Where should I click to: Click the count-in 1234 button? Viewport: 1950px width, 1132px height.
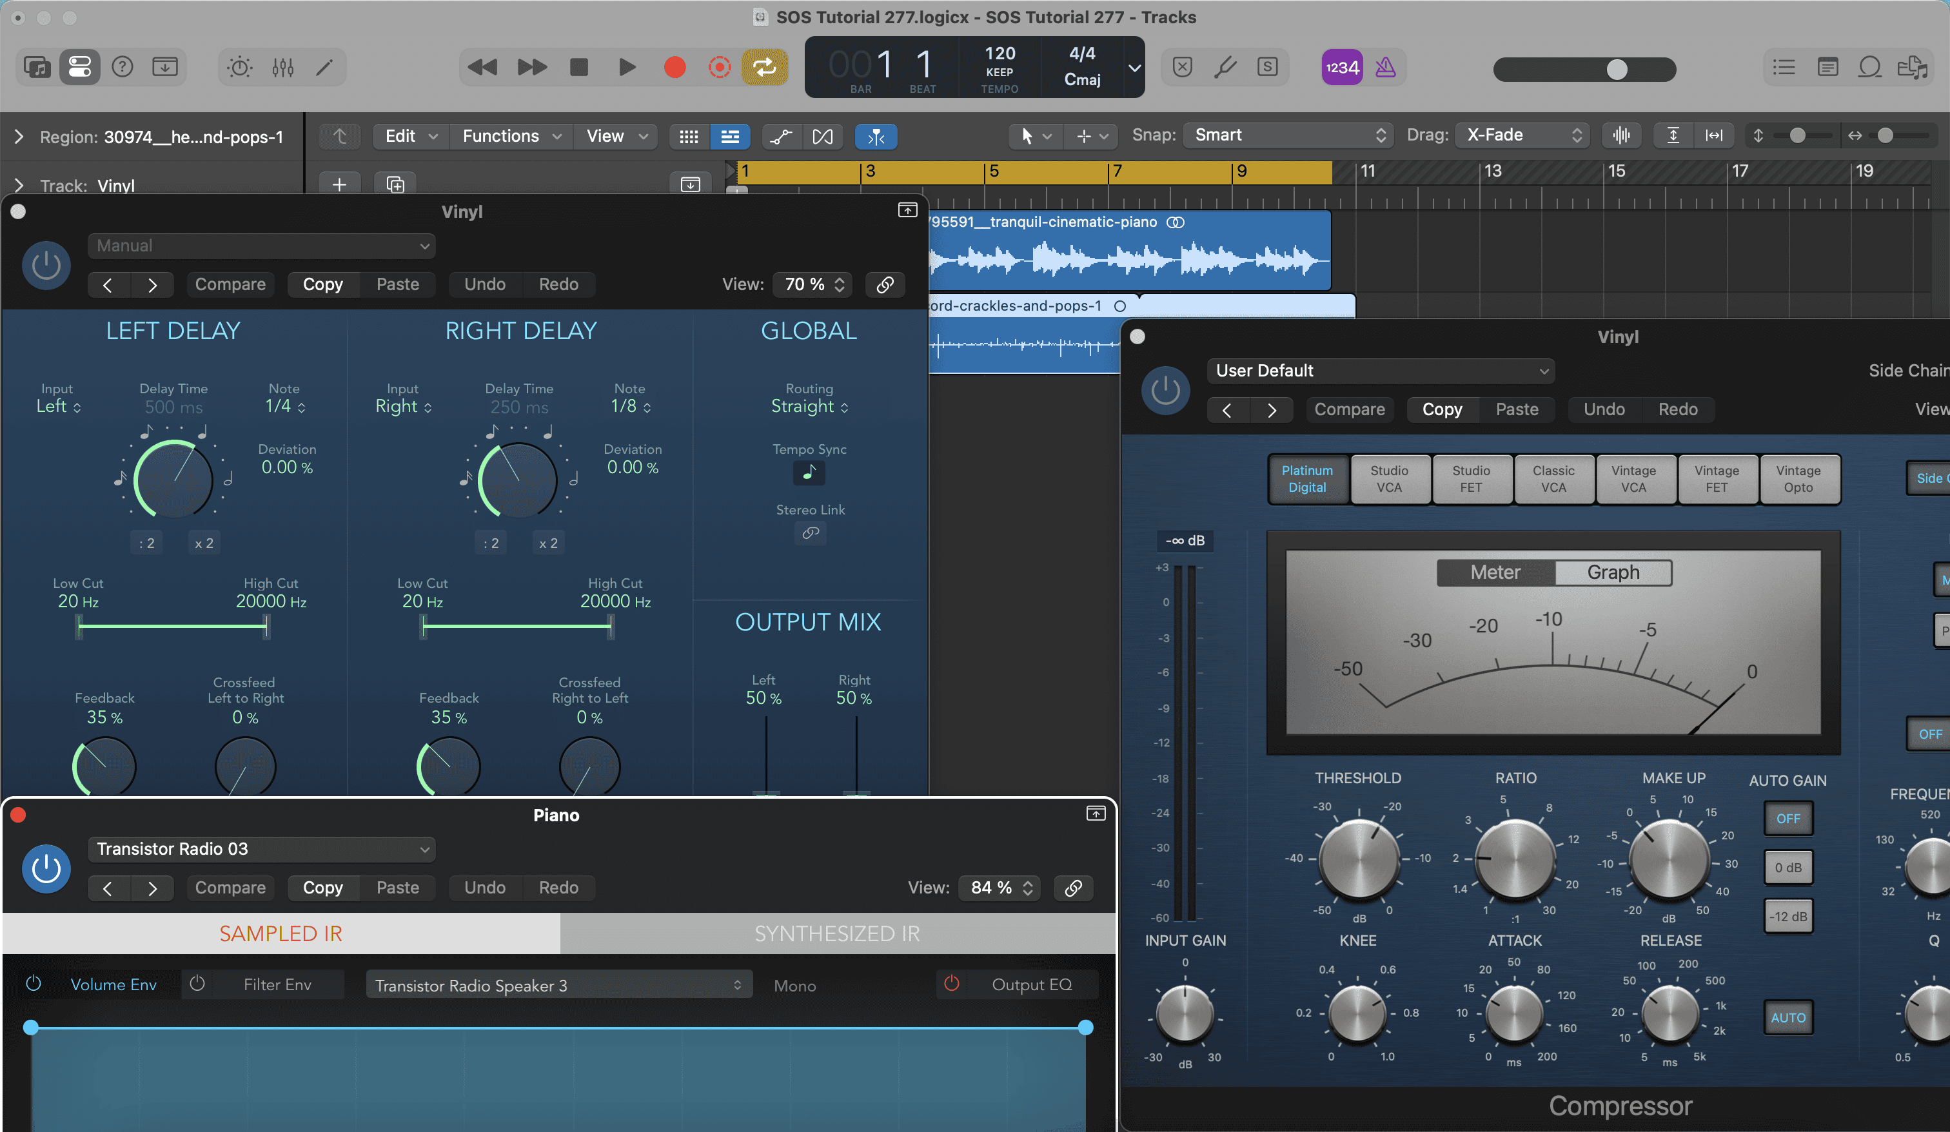(x=1341, y=67)
